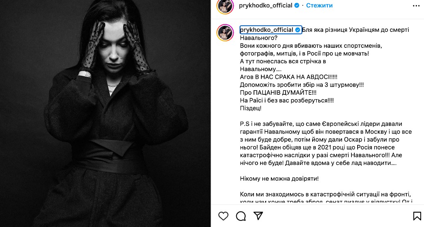Open the highlighted prykhodko_official username in the caption
Screen dimensions: 424x227
tap(267, 30)
